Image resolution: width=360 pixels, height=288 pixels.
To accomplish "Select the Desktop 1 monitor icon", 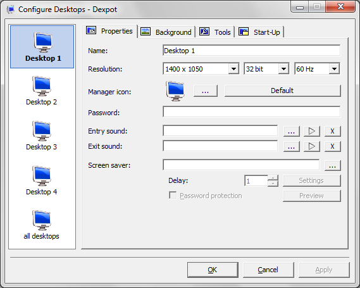I will 42,42.
